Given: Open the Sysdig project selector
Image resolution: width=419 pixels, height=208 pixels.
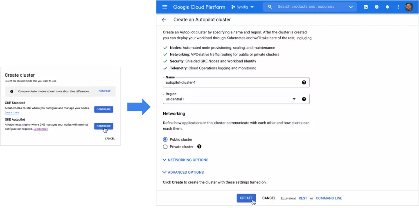Looking at the screenshot, I should point(243,7).
